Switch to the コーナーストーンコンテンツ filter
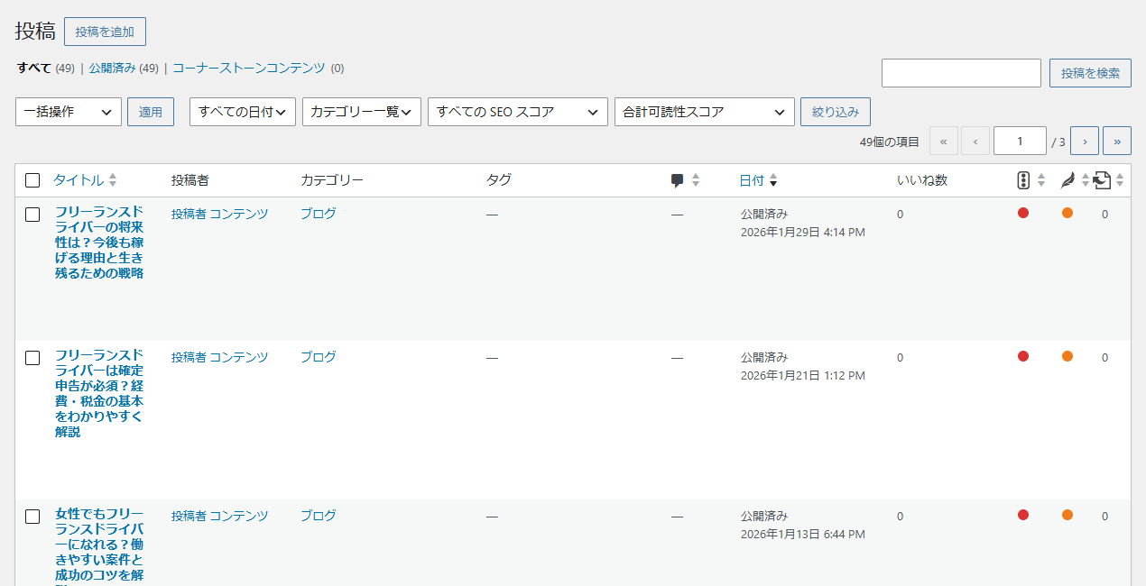Screen dimensions: 1146x586 point(249,68)
